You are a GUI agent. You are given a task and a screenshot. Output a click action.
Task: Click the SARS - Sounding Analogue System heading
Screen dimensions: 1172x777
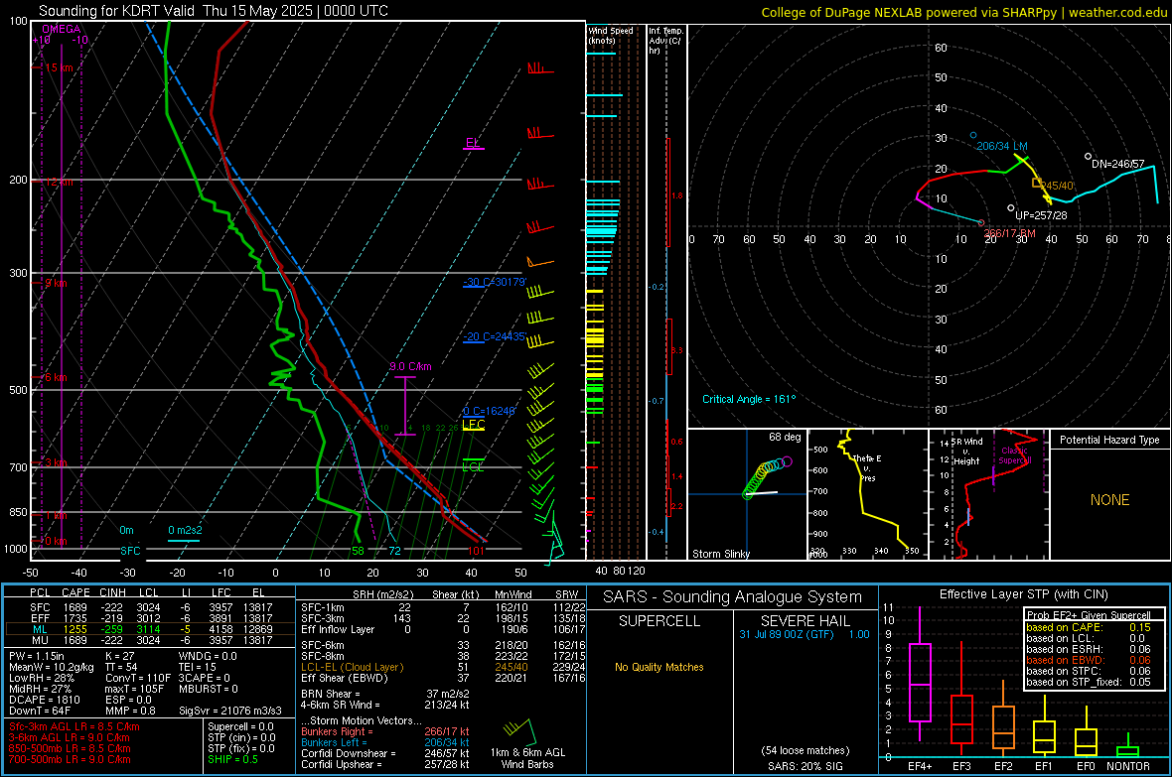(x=733, y=597)
